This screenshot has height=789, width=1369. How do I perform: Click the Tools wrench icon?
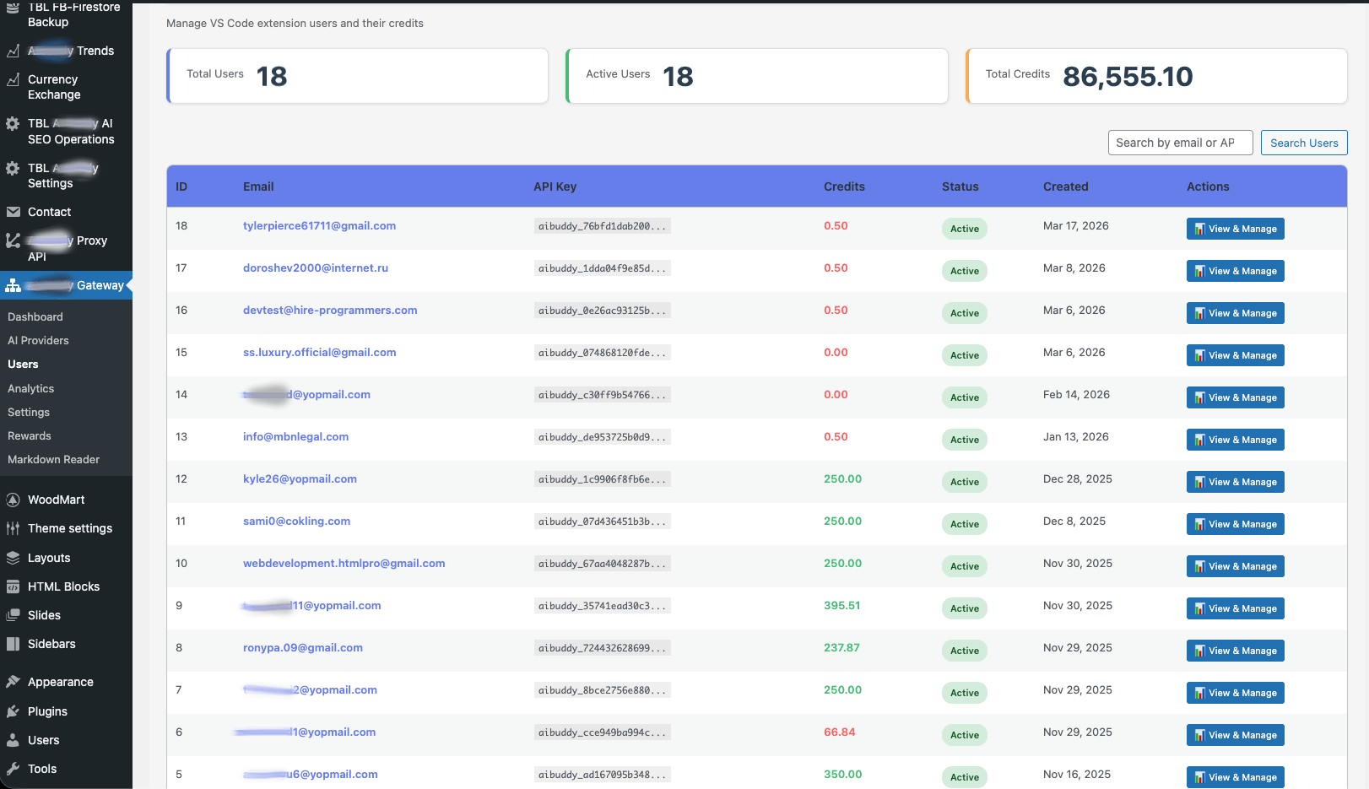(x=13, y=769)
